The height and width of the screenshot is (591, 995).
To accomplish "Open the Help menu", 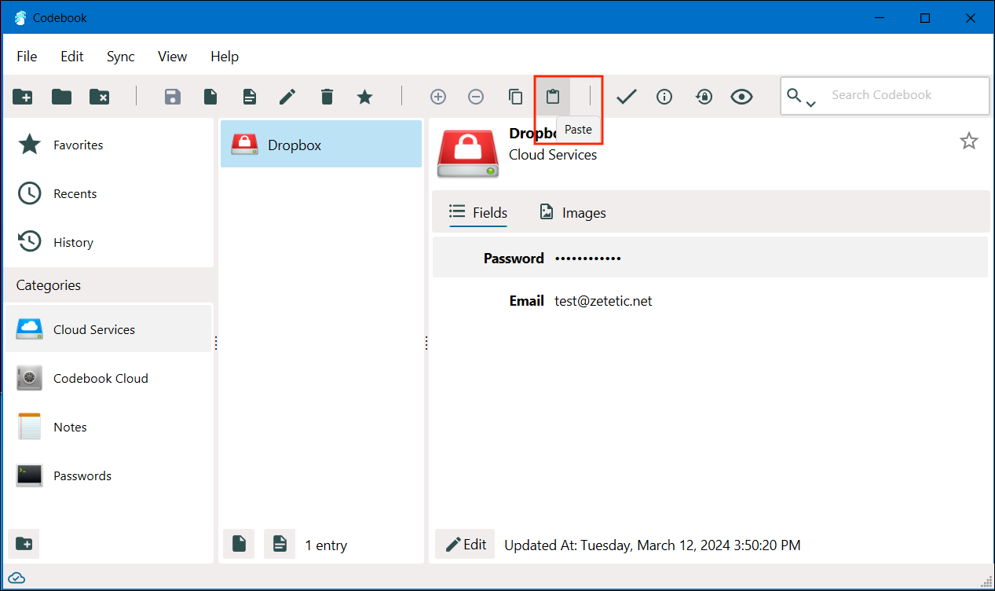I will tap(225, 57).
